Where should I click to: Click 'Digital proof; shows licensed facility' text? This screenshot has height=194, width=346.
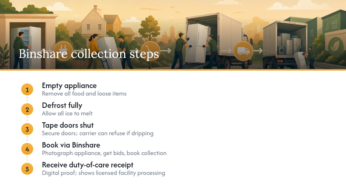[104, 173]
